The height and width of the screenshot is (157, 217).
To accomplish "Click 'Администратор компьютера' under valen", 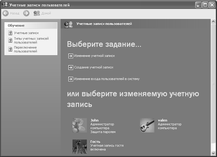I will (169, 126).
